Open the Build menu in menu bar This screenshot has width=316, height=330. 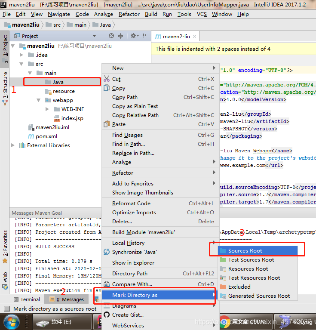coord(151,14)
